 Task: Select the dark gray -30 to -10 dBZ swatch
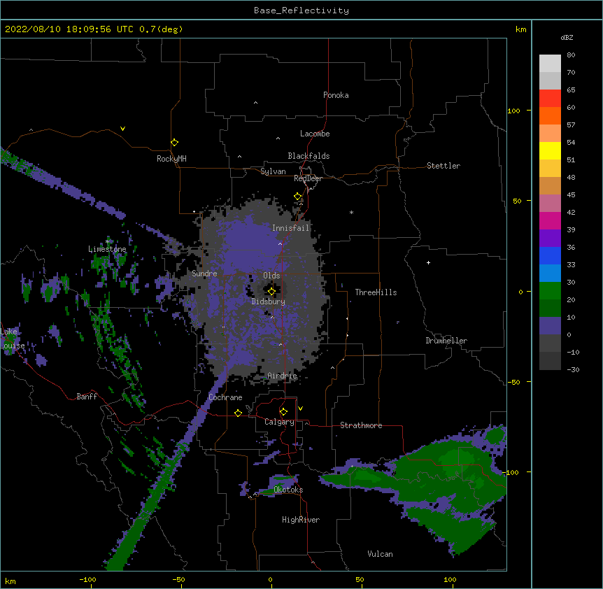click(550, 361)
